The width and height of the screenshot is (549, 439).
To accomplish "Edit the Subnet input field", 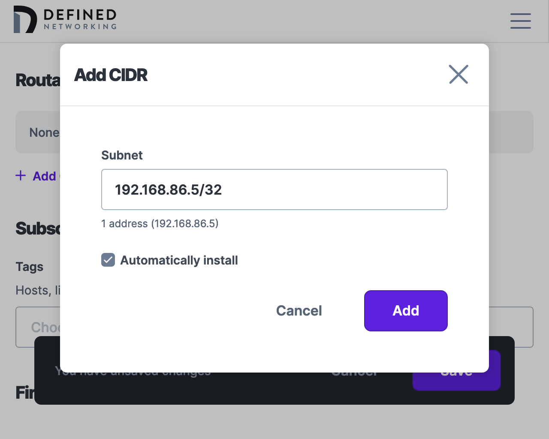I will point(274,189).
